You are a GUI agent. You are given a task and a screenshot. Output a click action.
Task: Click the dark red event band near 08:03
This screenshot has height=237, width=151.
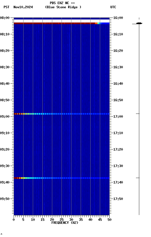pos(62,23)
